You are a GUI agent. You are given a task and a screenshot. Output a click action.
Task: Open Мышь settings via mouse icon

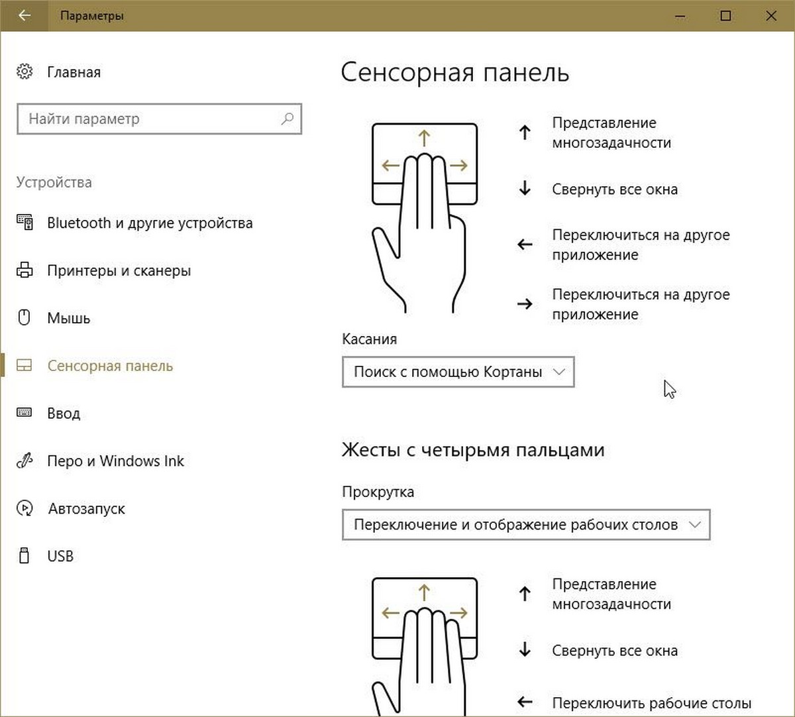click(25, 318)
